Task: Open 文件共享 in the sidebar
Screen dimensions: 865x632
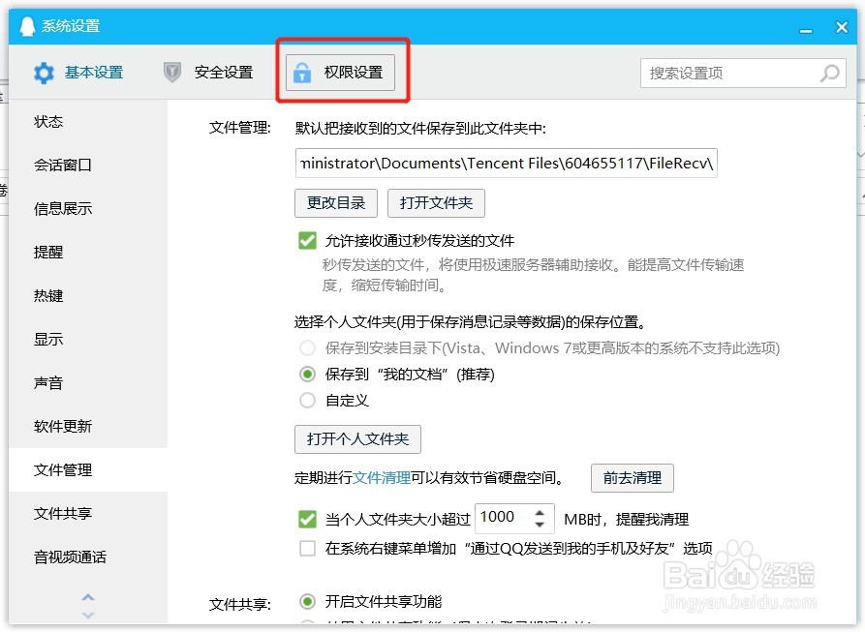Action: pos(61,513)
